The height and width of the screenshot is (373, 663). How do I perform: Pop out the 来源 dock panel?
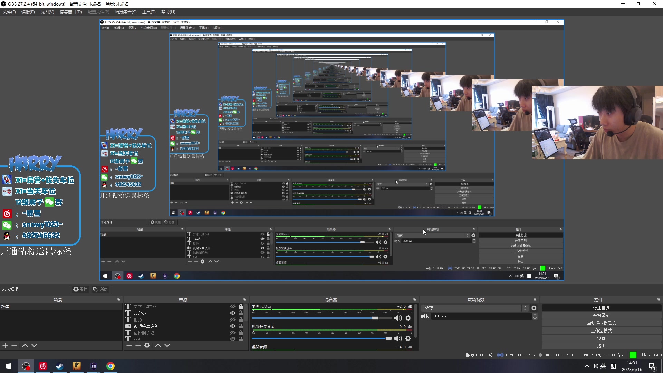click(244, 299)
